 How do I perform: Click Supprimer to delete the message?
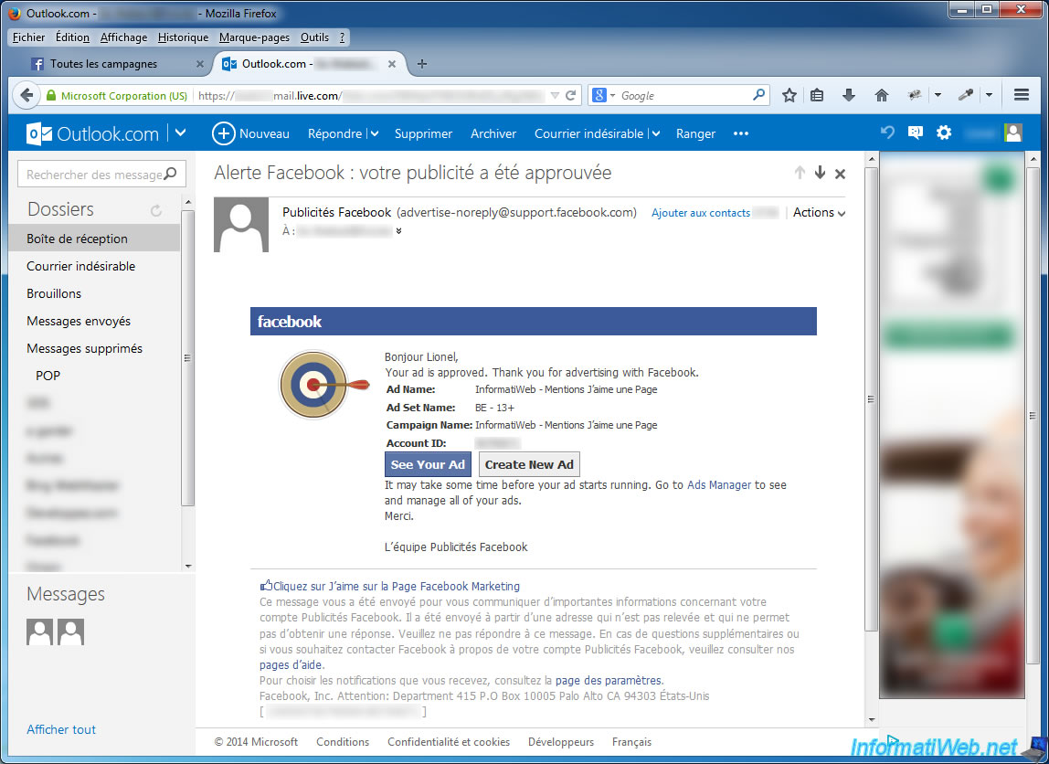point(423,133)
